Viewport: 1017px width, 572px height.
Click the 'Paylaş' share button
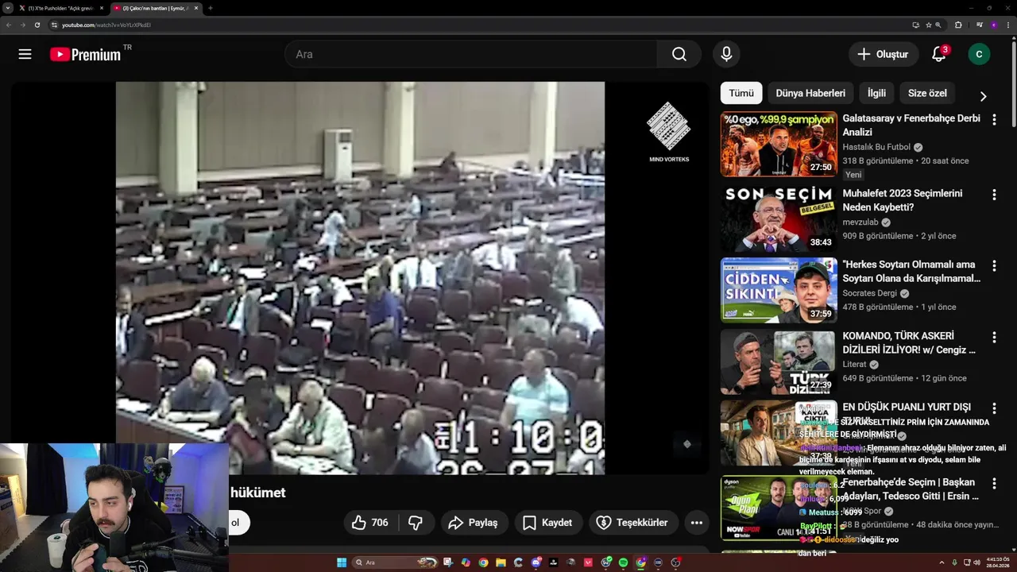[x=474, y=523]
